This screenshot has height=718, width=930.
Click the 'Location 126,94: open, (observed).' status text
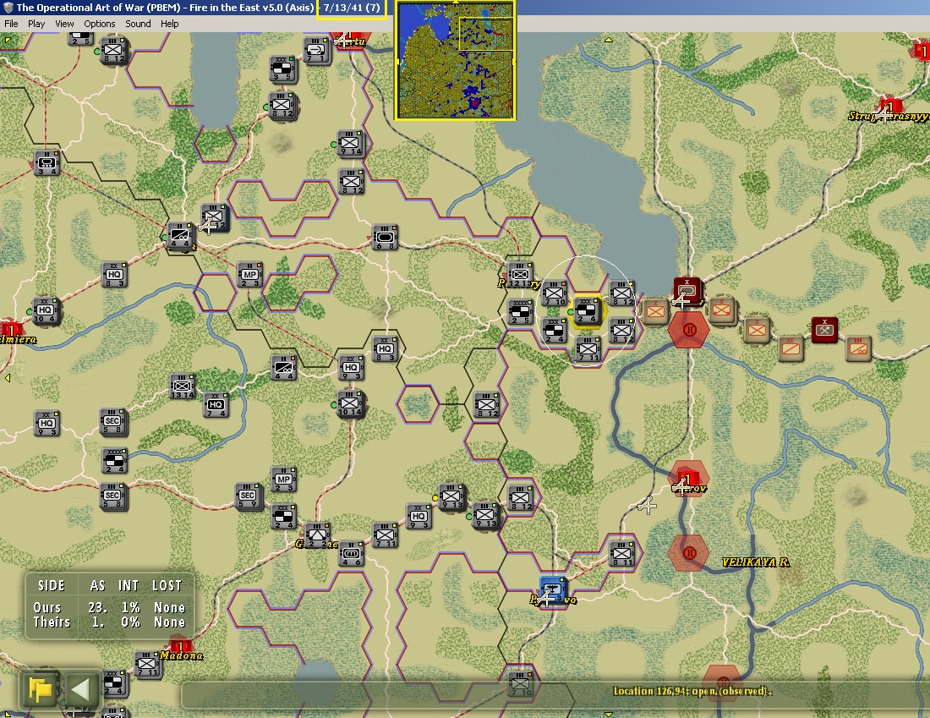point(692,691)
